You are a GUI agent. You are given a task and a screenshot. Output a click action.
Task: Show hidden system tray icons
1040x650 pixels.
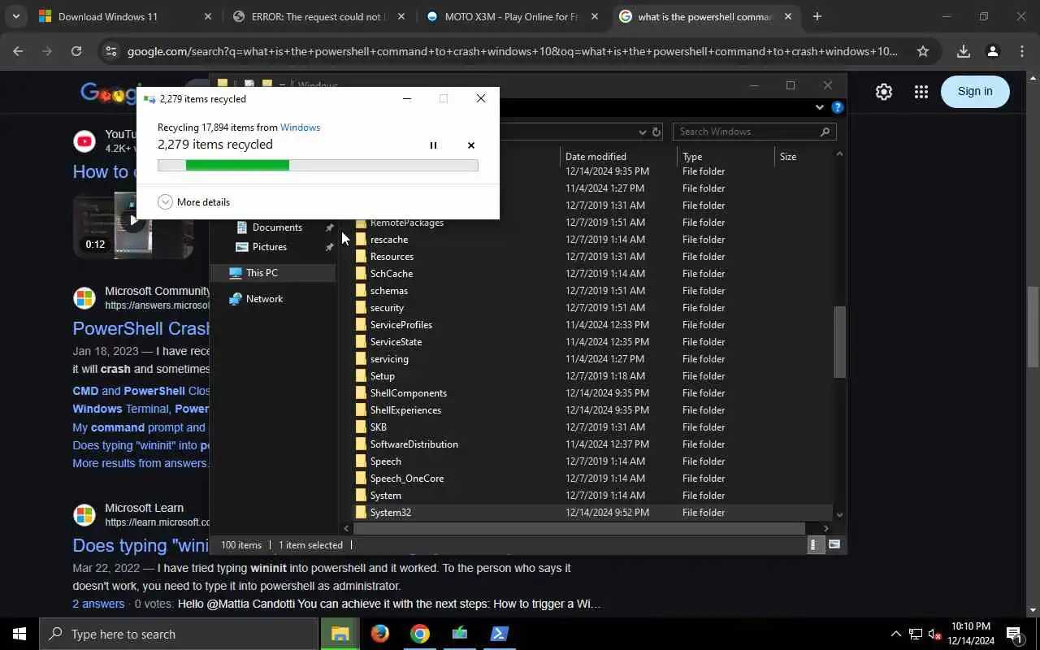[895, 634]
